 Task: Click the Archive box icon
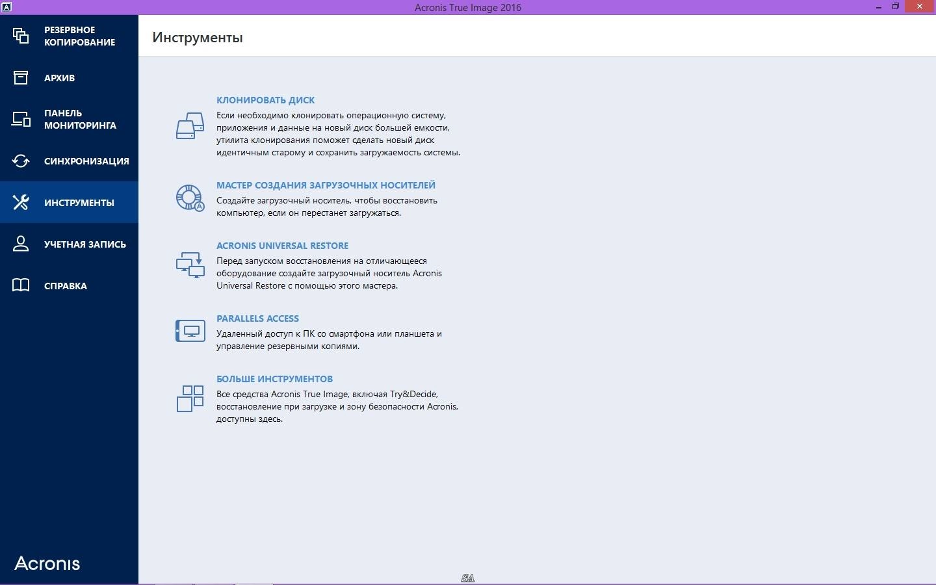click(21, 78)
